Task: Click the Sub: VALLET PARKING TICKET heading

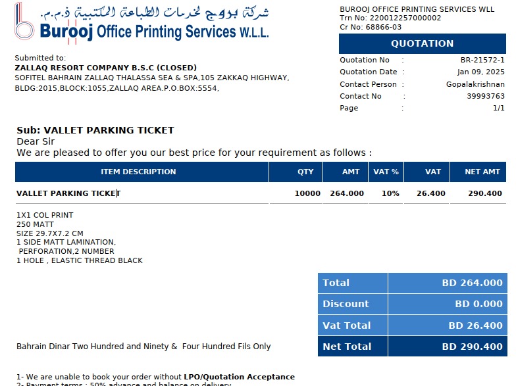Action: coord(95,130)
